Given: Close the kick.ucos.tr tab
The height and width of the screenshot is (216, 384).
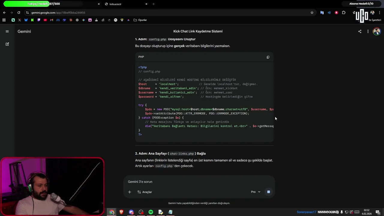Looking at the screenshot, I should 146,4.
